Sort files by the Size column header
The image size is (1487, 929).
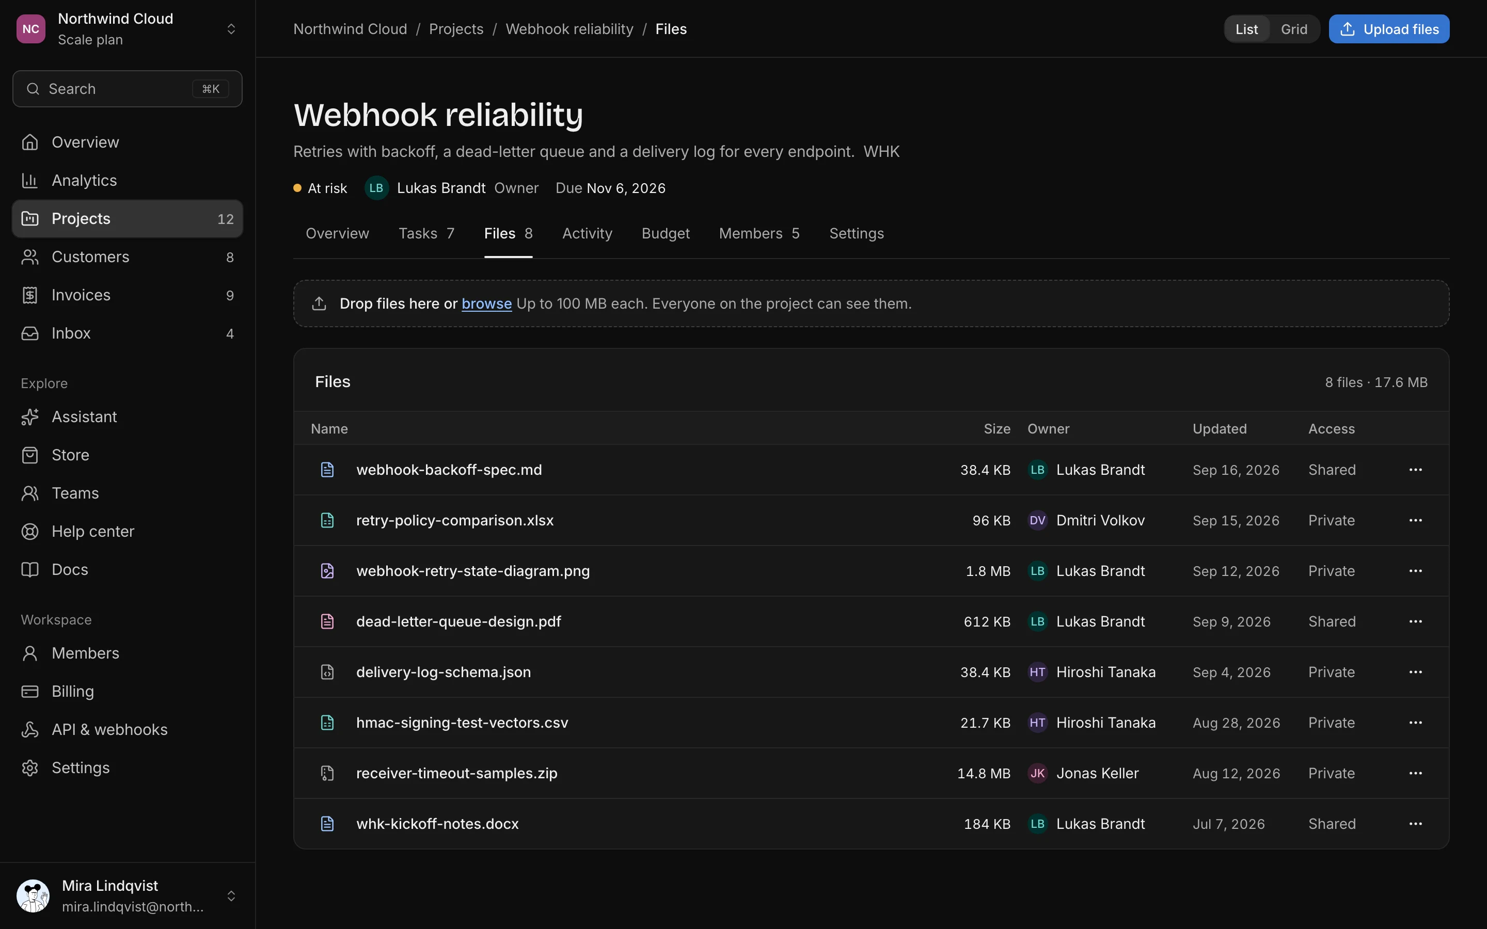[x=996, y=429]
